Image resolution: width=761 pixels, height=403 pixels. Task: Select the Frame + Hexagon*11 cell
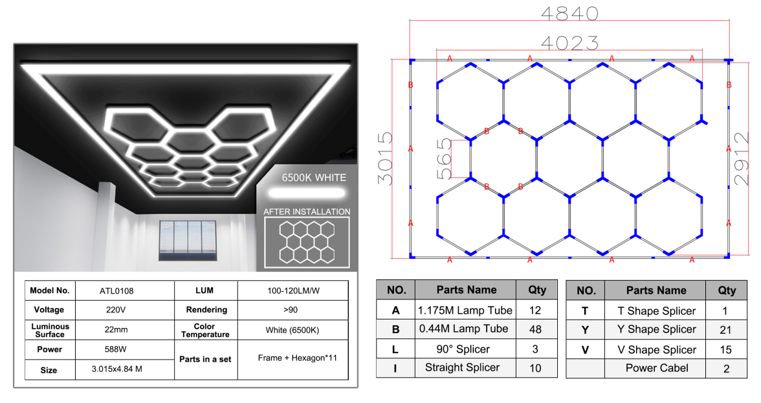click(x=292, y=358)
